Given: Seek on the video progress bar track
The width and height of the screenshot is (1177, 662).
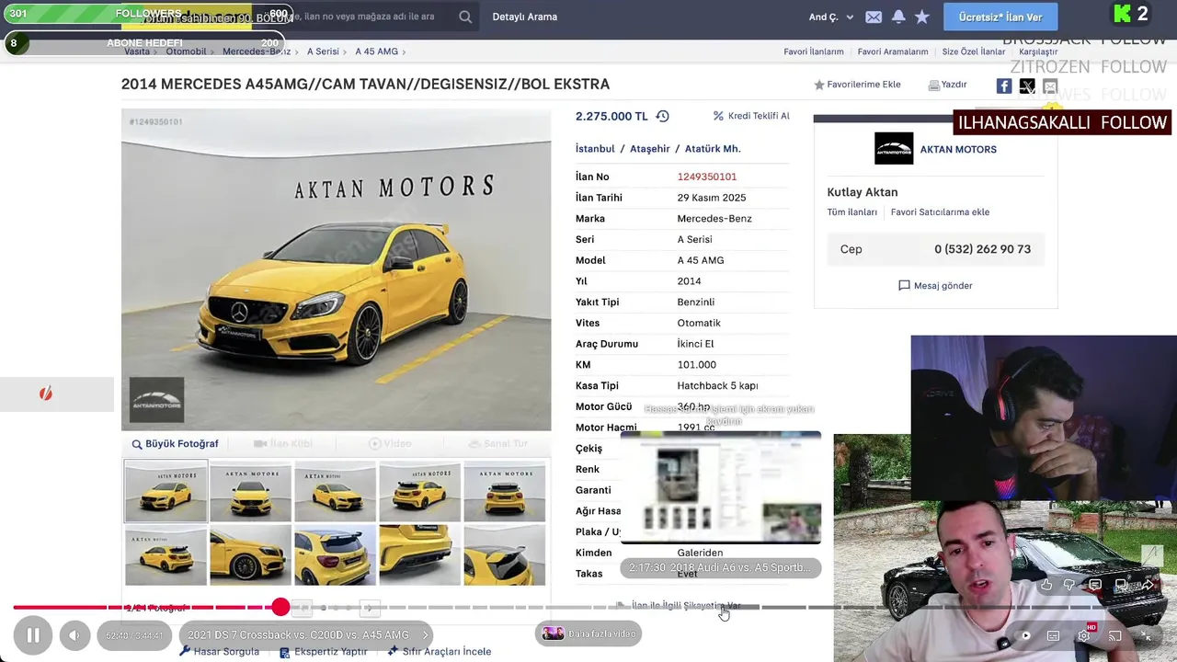Looking at the screenshot, I should point(588,607).
